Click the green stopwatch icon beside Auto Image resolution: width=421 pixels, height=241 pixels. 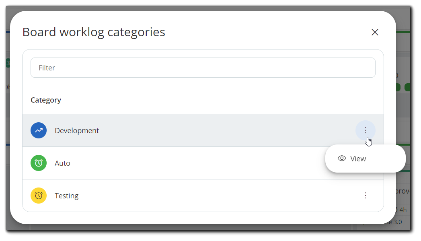coord(39,163)
